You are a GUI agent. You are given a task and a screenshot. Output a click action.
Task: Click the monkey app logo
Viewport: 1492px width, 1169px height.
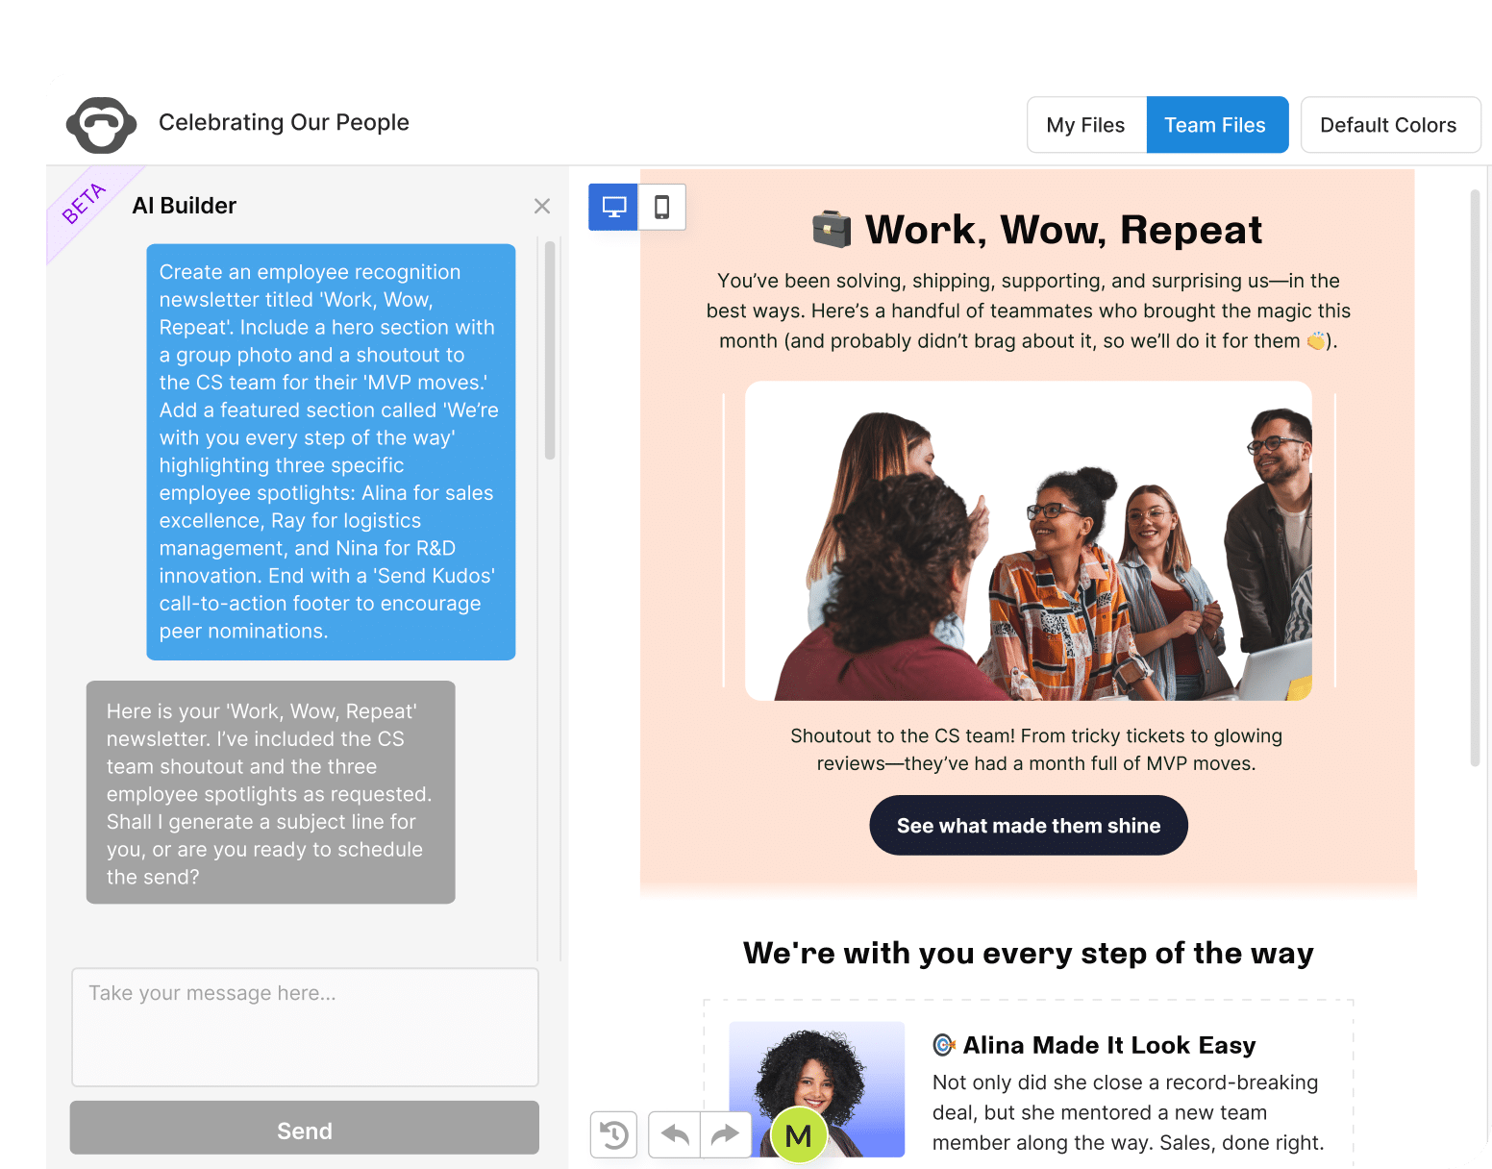coord(102,123)
